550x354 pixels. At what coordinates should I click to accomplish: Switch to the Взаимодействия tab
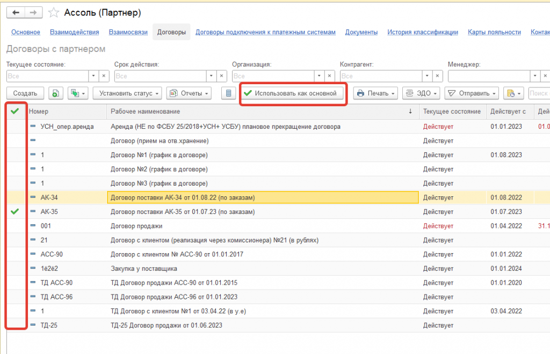click(74, 32)
